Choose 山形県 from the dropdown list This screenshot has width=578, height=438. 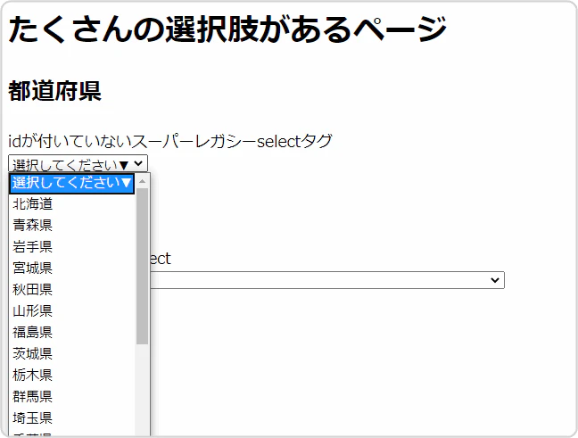coord(72,310)
